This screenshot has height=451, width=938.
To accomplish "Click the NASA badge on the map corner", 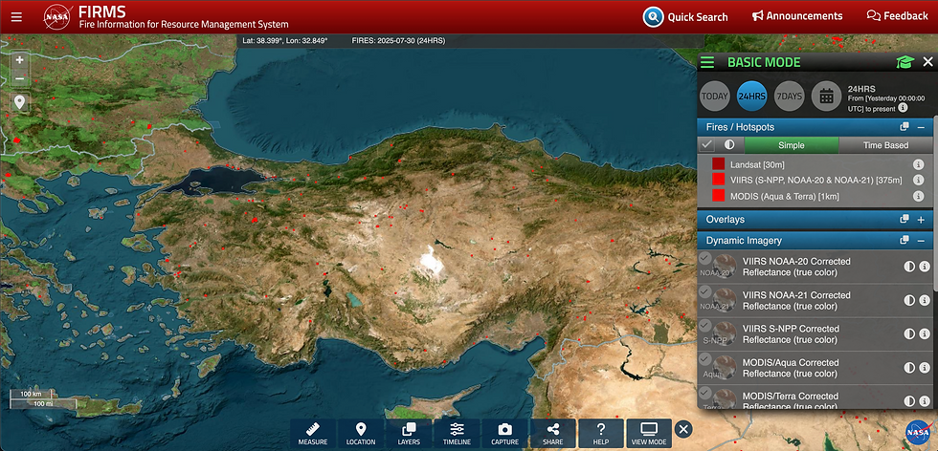I will coord(917,432).
